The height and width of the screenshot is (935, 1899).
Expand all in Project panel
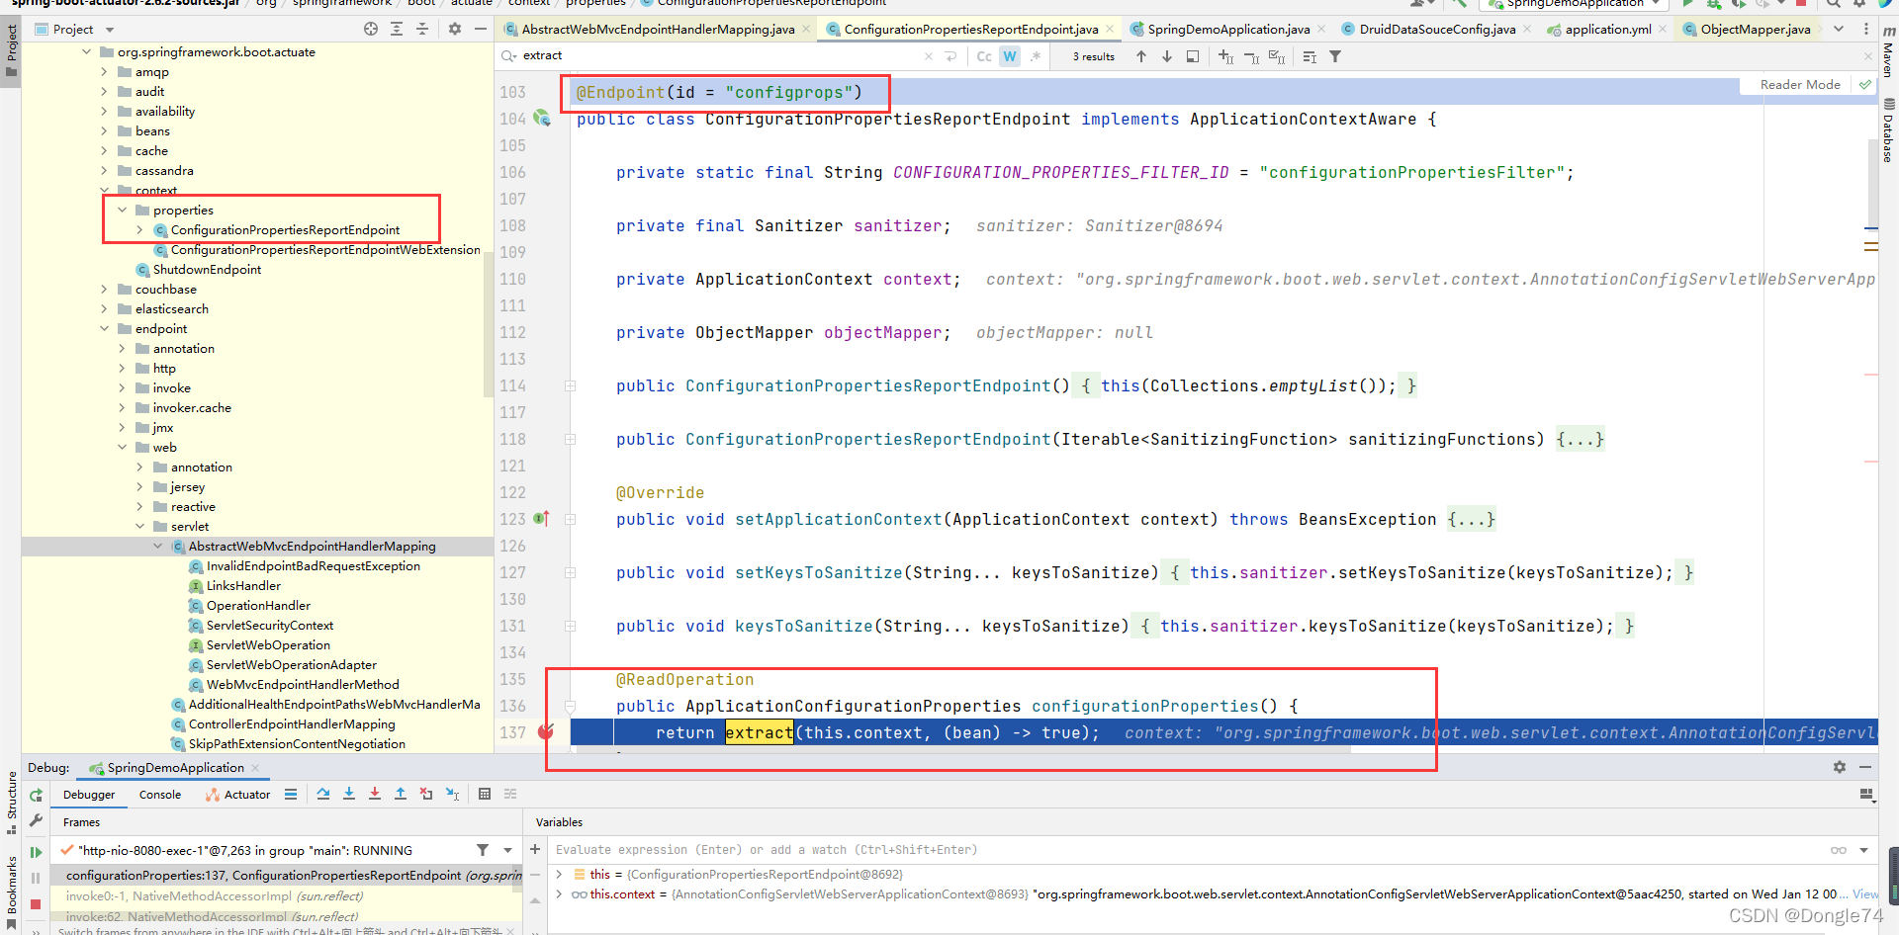click(x=397, y=30)
